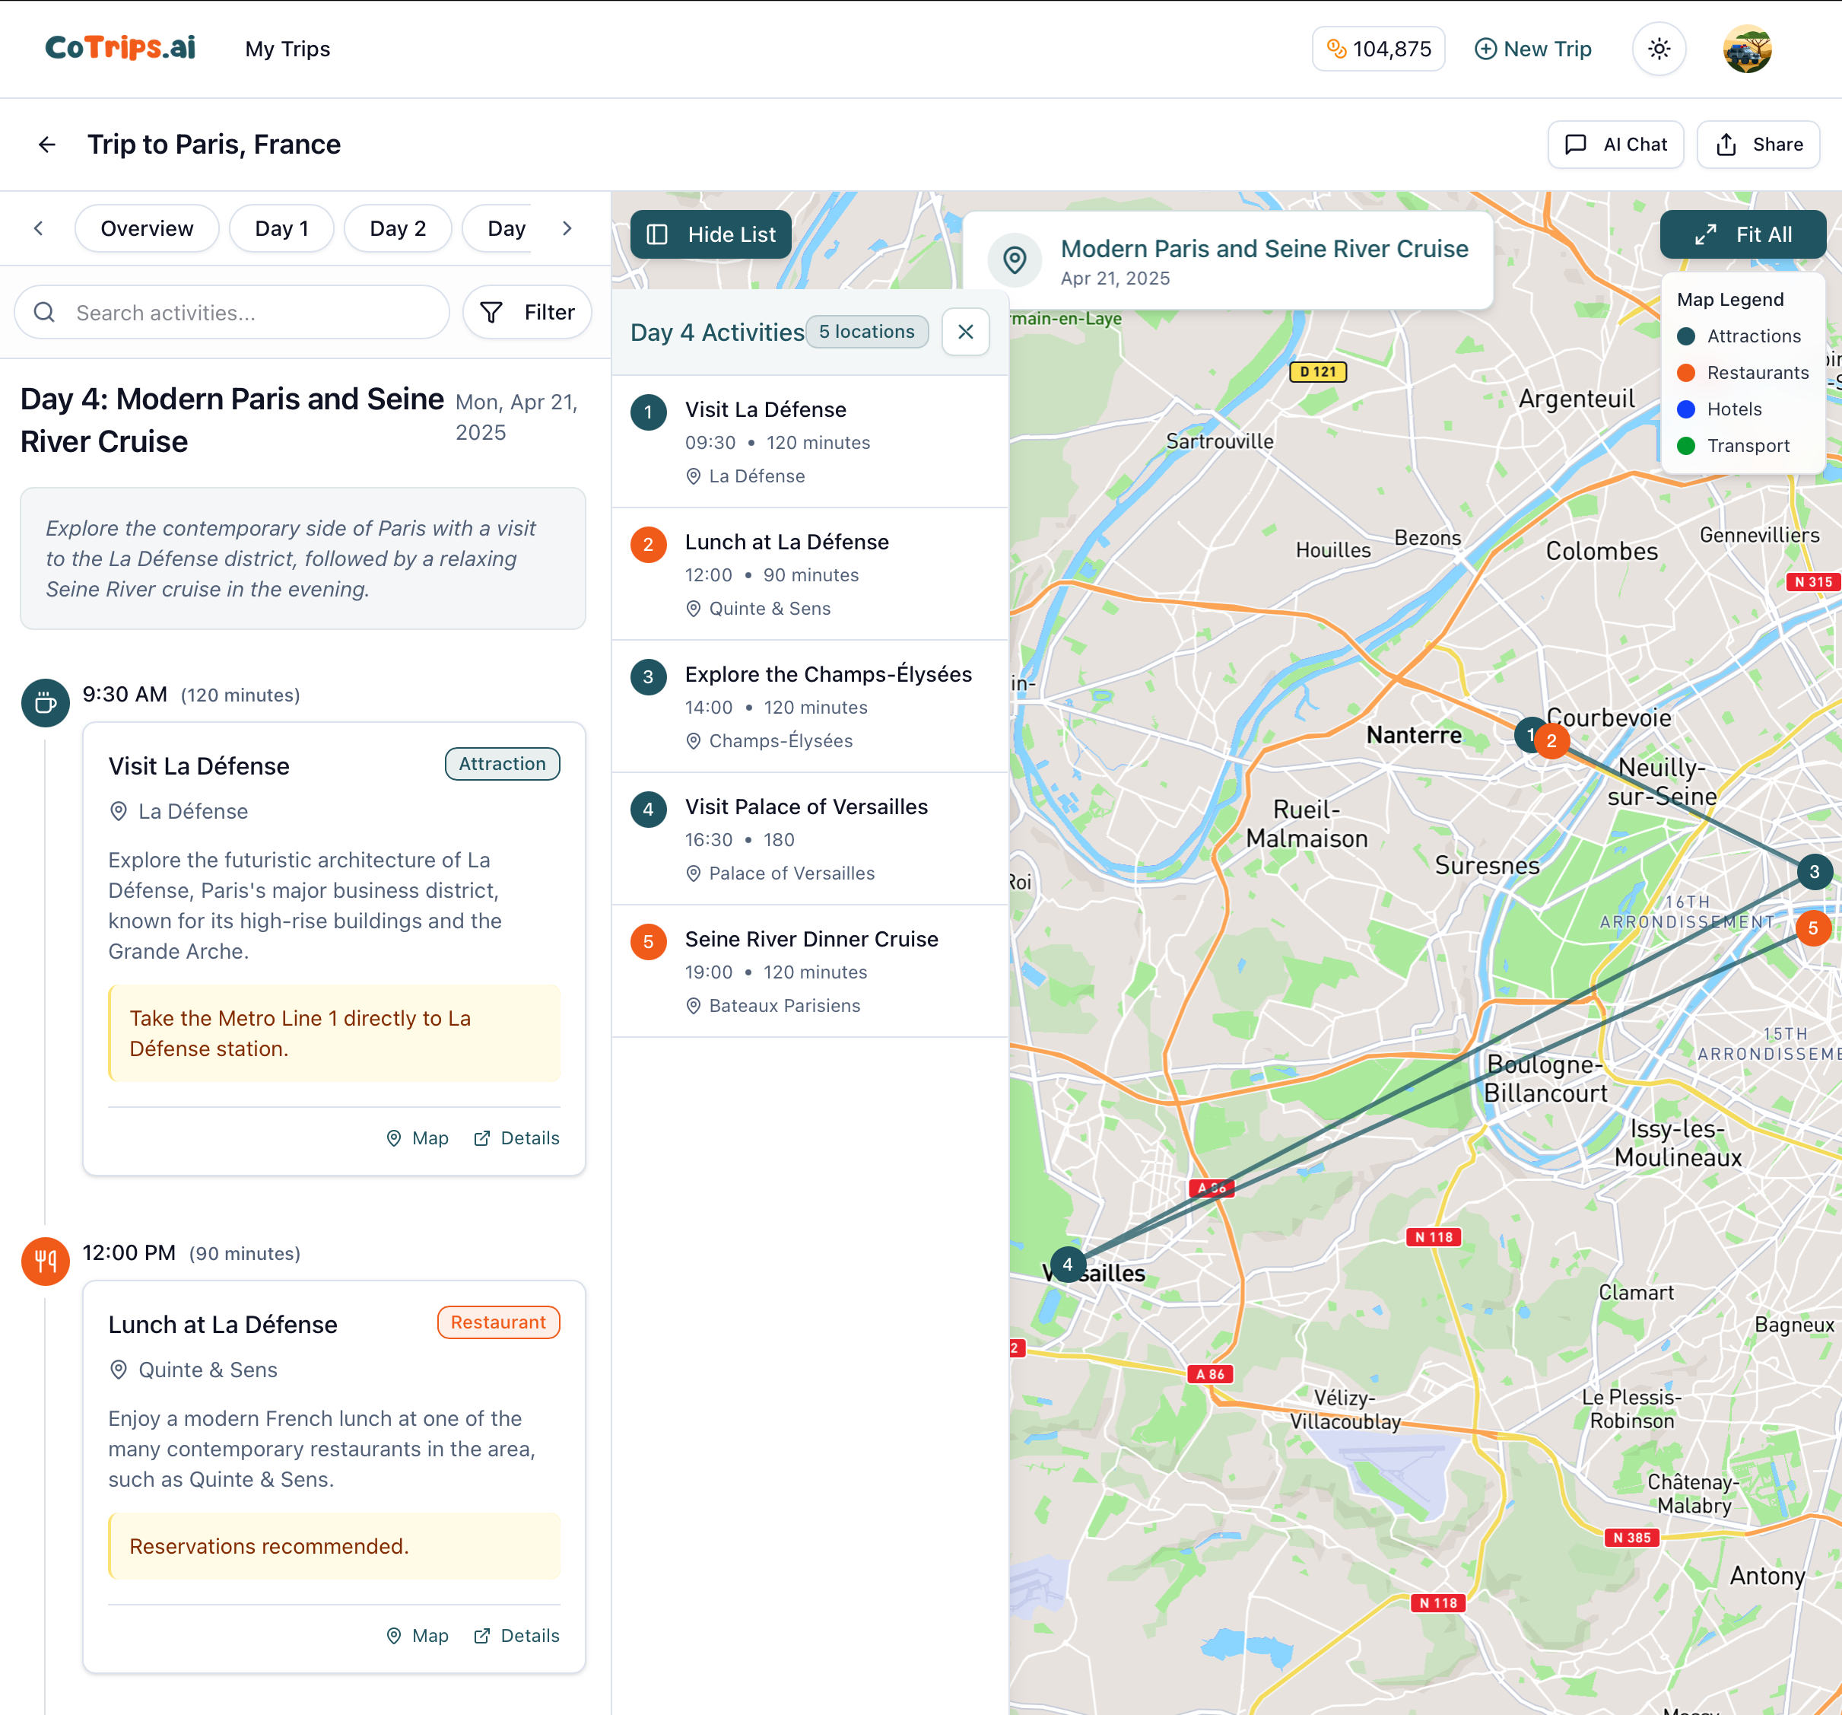Toggle light/dark theme sun icon
1842x1715 pixels.
tap(1659, 49)
